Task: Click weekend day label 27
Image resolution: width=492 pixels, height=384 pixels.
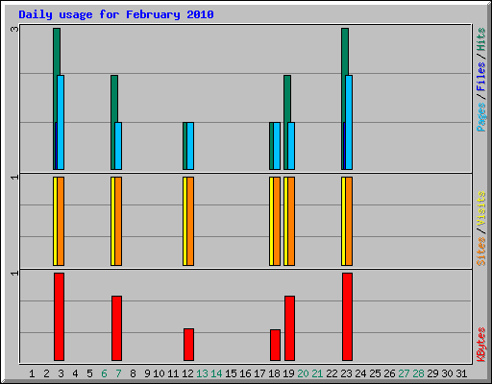Action: 404,373
